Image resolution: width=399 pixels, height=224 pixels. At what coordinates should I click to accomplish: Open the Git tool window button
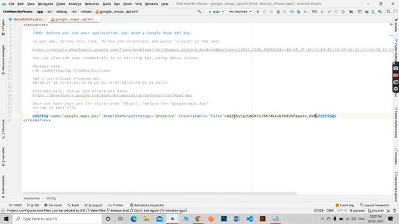pos(33,205)
